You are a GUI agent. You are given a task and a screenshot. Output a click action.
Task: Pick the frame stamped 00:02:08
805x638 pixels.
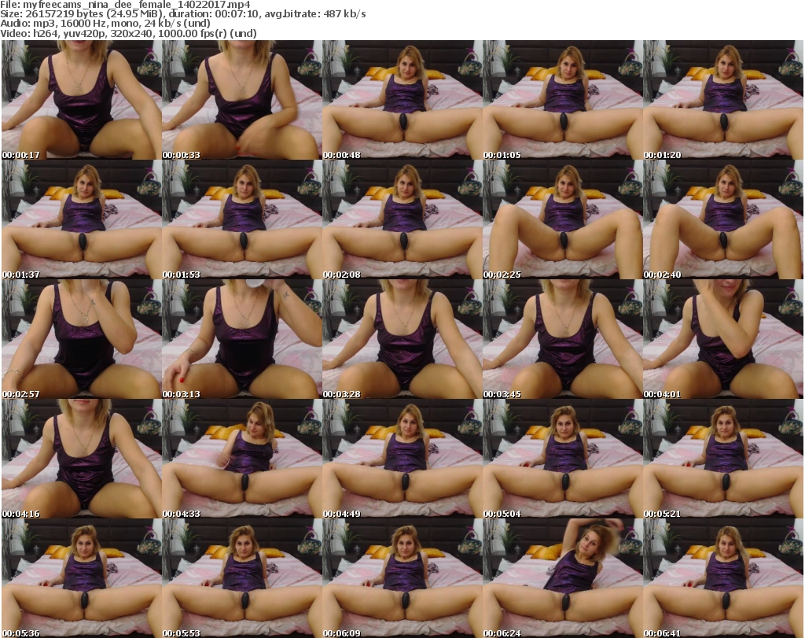click(402, 219)
